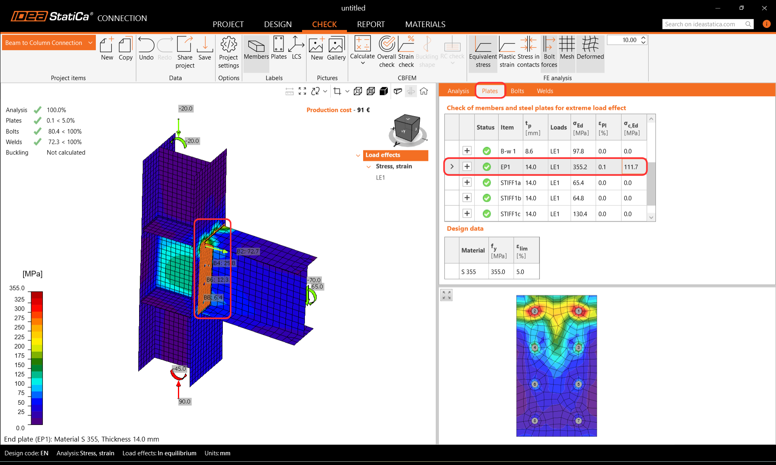Switch to the MATERIALS ribbon tab

pyautogui.click(x=425, y=24)
